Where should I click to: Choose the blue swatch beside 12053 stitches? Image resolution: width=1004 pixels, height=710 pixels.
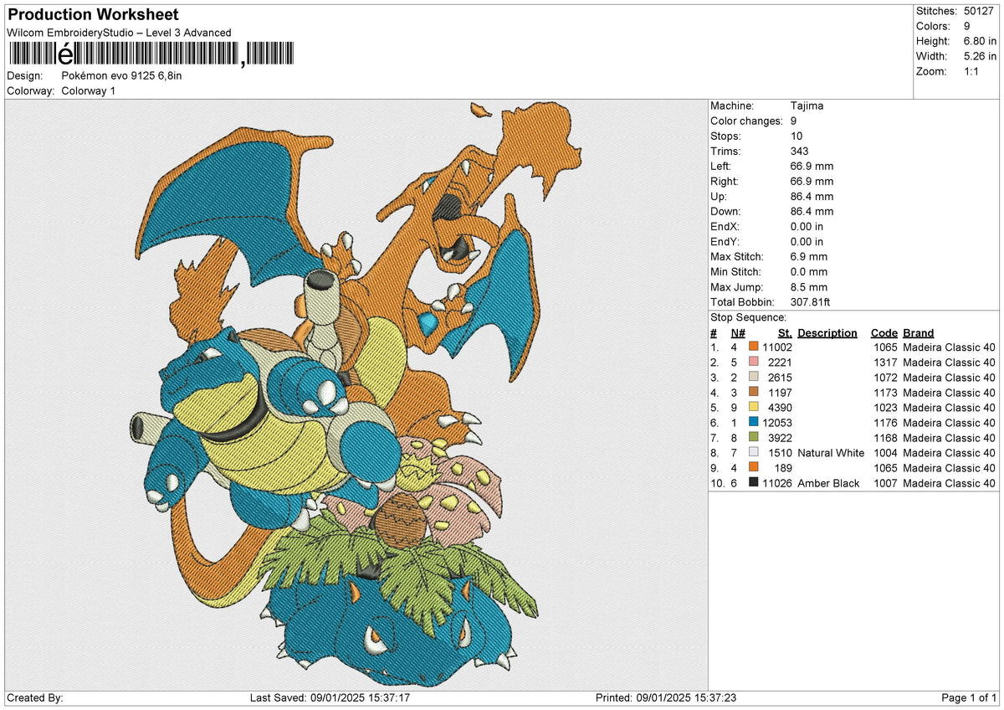(754, 423)
